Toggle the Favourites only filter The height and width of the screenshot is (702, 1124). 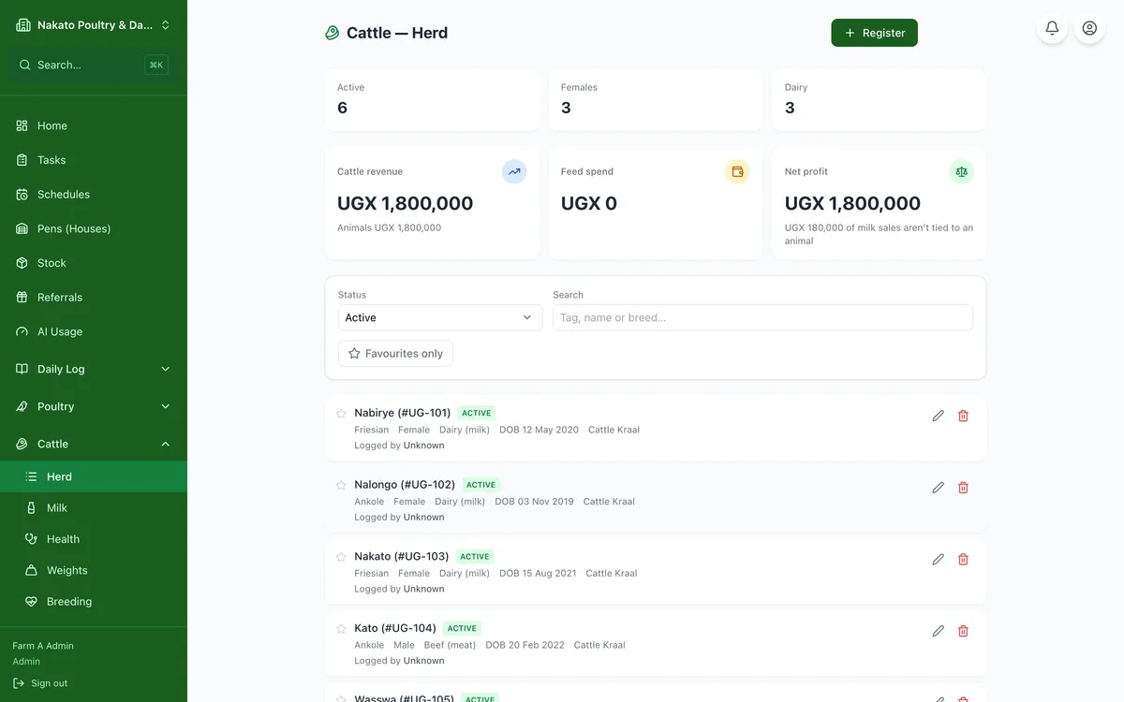tap(395, 353)
